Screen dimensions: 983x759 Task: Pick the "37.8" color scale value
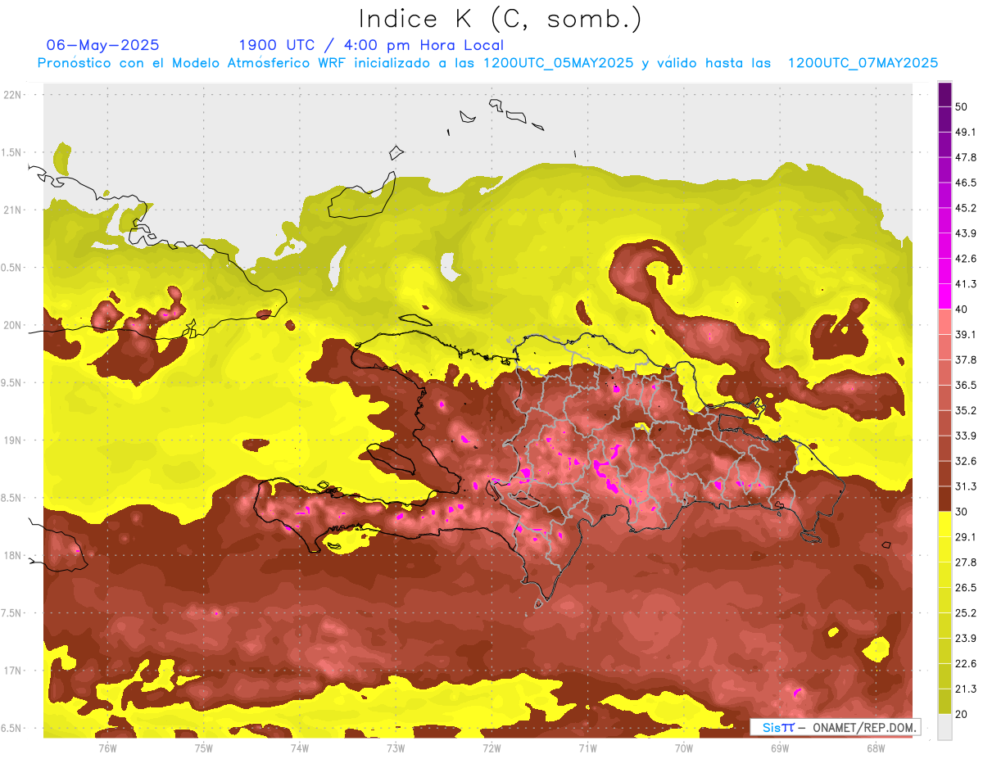point(966,359)
